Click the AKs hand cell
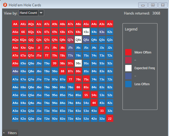 tap(23, 24)
